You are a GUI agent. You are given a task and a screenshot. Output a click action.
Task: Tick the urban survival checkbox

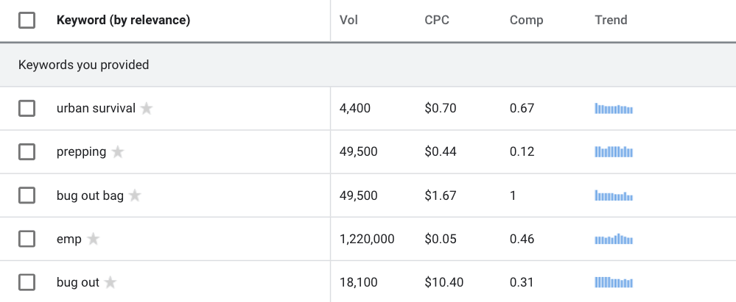coord(27,108)
